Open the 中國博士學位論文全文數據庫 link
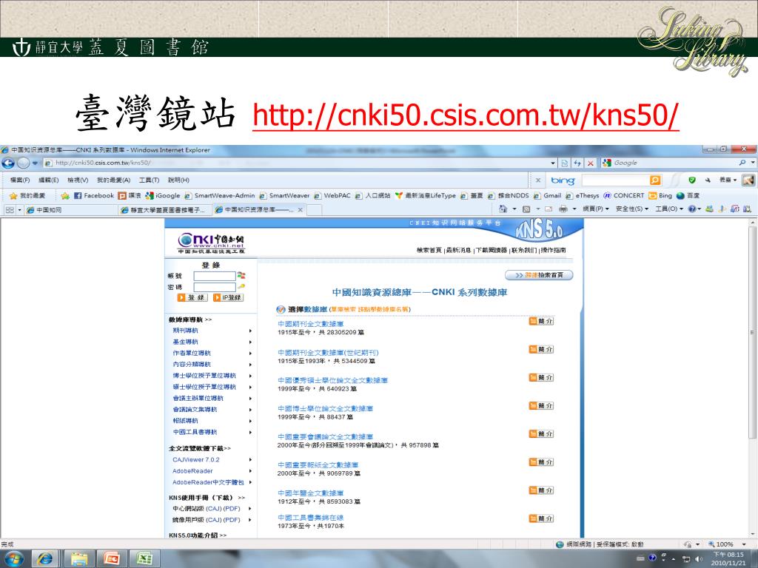The image size is (758, 568). click(x=326, y=408)
